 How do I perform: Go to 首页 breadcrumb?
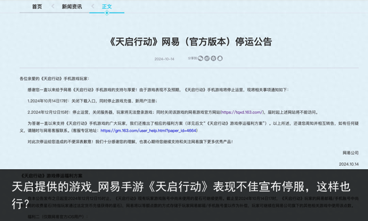click(37, 6)
